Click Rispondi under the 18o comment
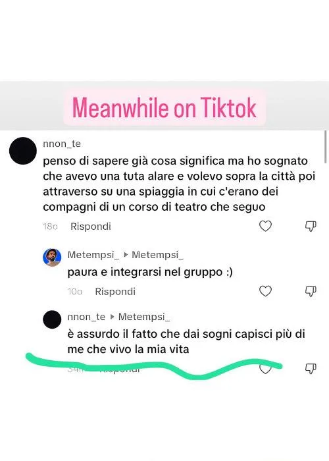 (91, 227)
